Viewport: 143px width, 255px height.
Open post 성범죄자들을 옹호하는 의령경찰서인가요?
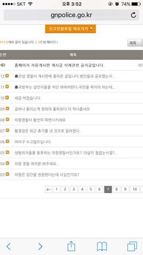66,153
